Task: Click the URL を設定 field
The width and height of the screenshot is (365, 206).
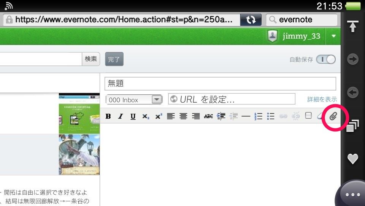Action: pyautogui.click(x=232, y=99)
